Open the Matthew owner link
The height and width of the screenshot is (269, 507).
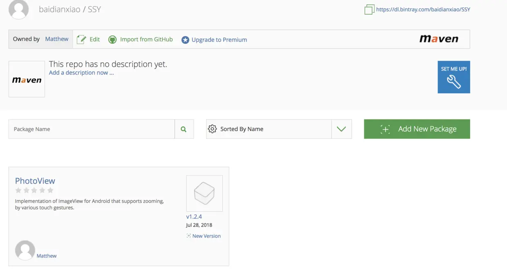[57, 39]
